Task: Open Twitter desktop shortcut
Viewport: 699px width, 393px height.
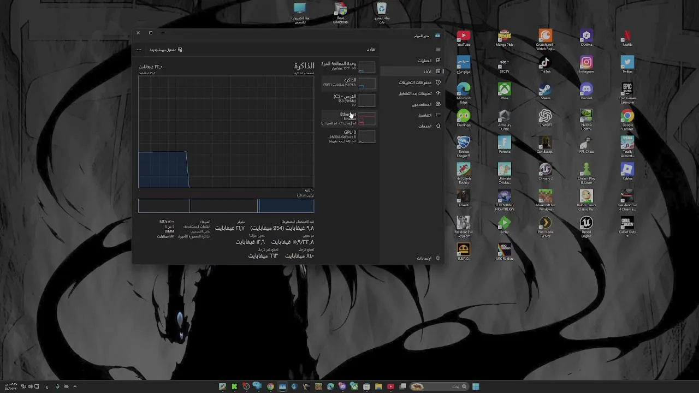Action: 627,65
